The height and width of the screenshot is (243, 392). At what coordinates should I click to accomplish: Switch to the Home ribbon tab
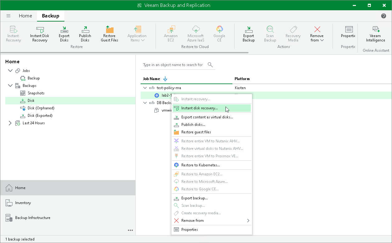25,16
